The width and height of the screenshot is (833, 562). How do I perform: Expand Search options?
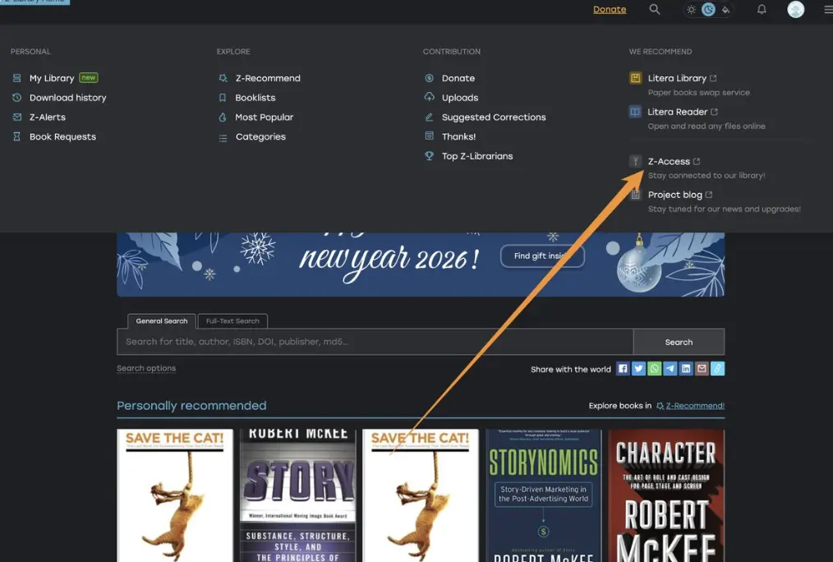click(x=146, y=368)
